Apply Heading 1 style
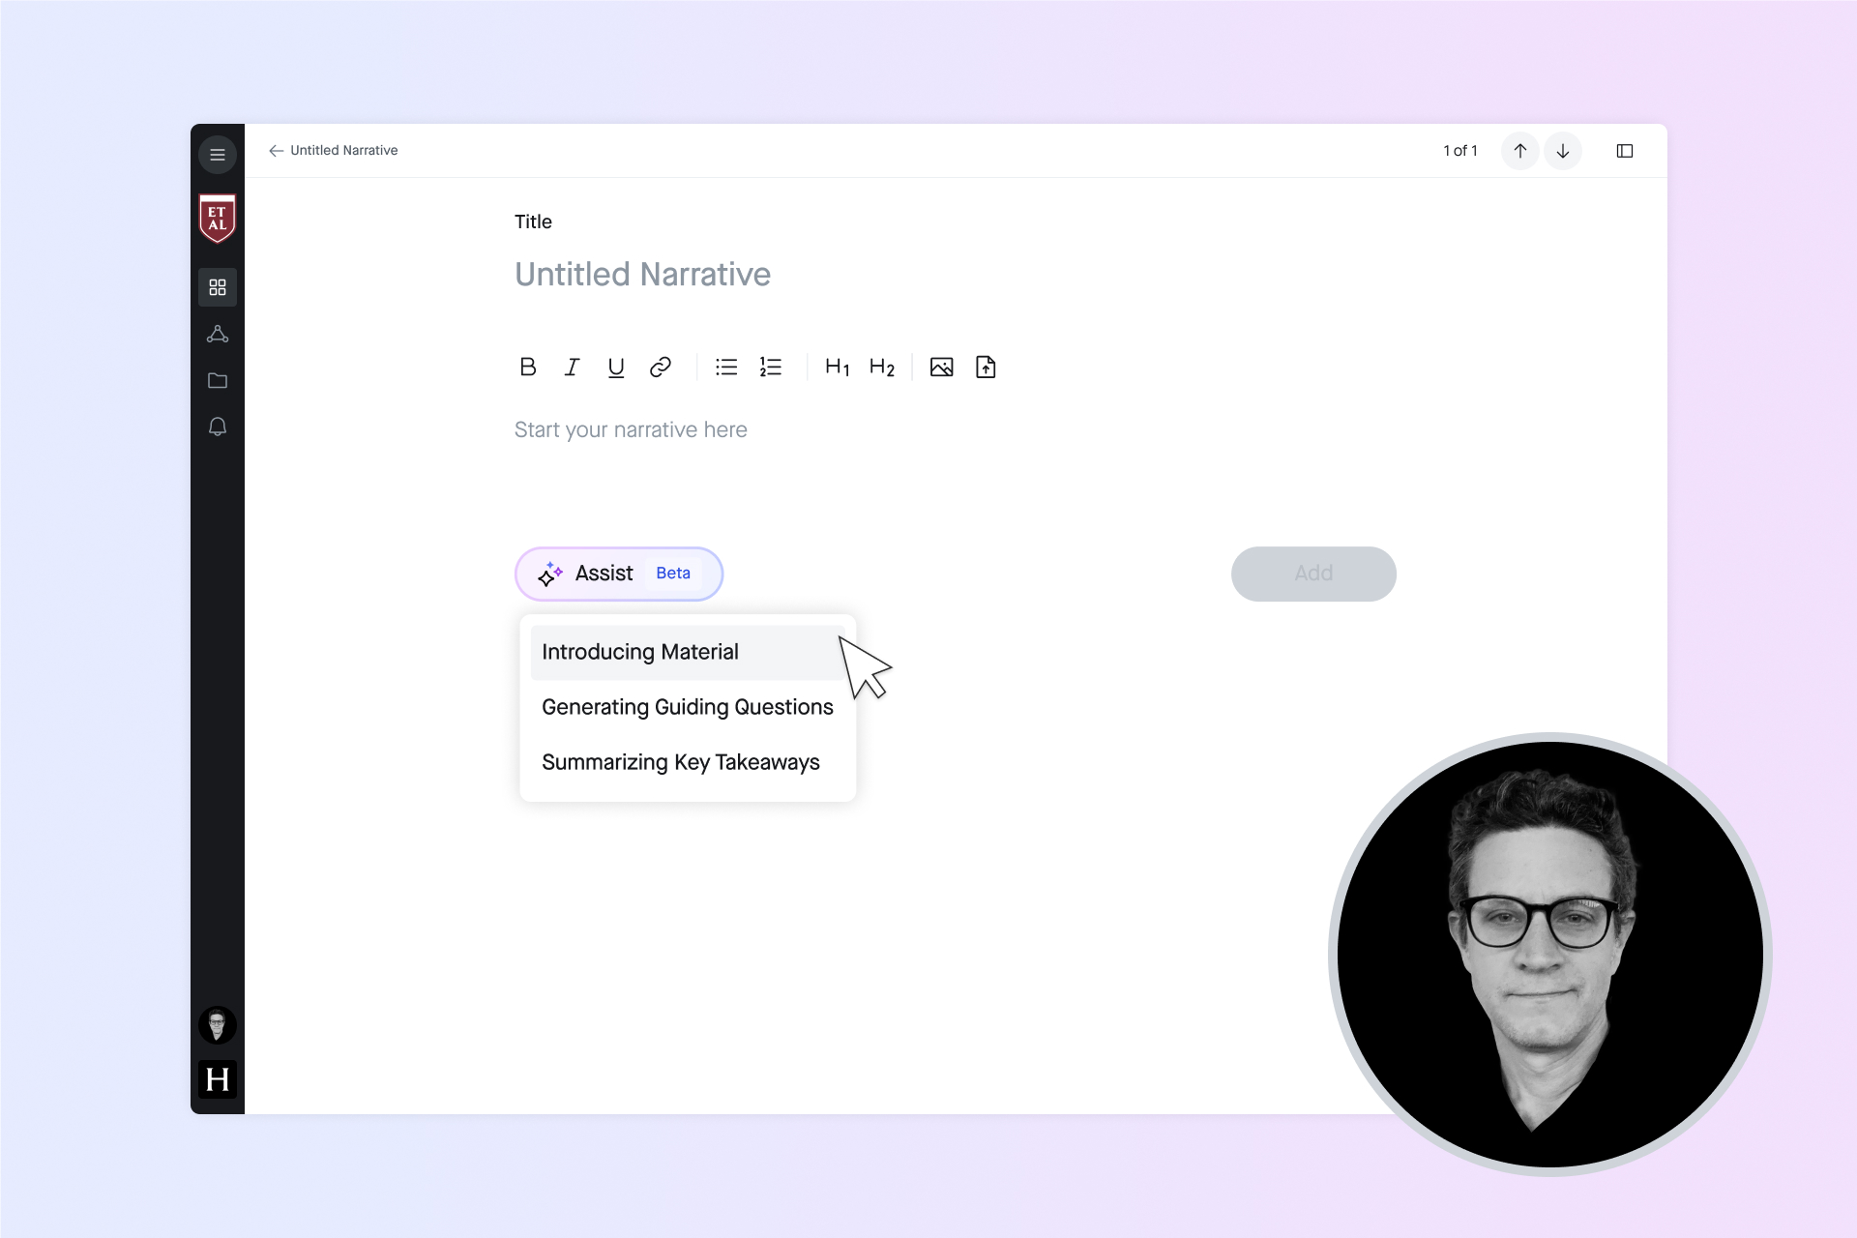The image size is (1857, 1238). click(x=837, y=368)
